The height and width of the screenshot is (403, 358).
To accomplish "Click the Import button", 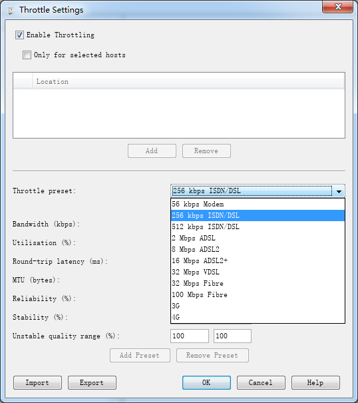I will coord(37,383).
